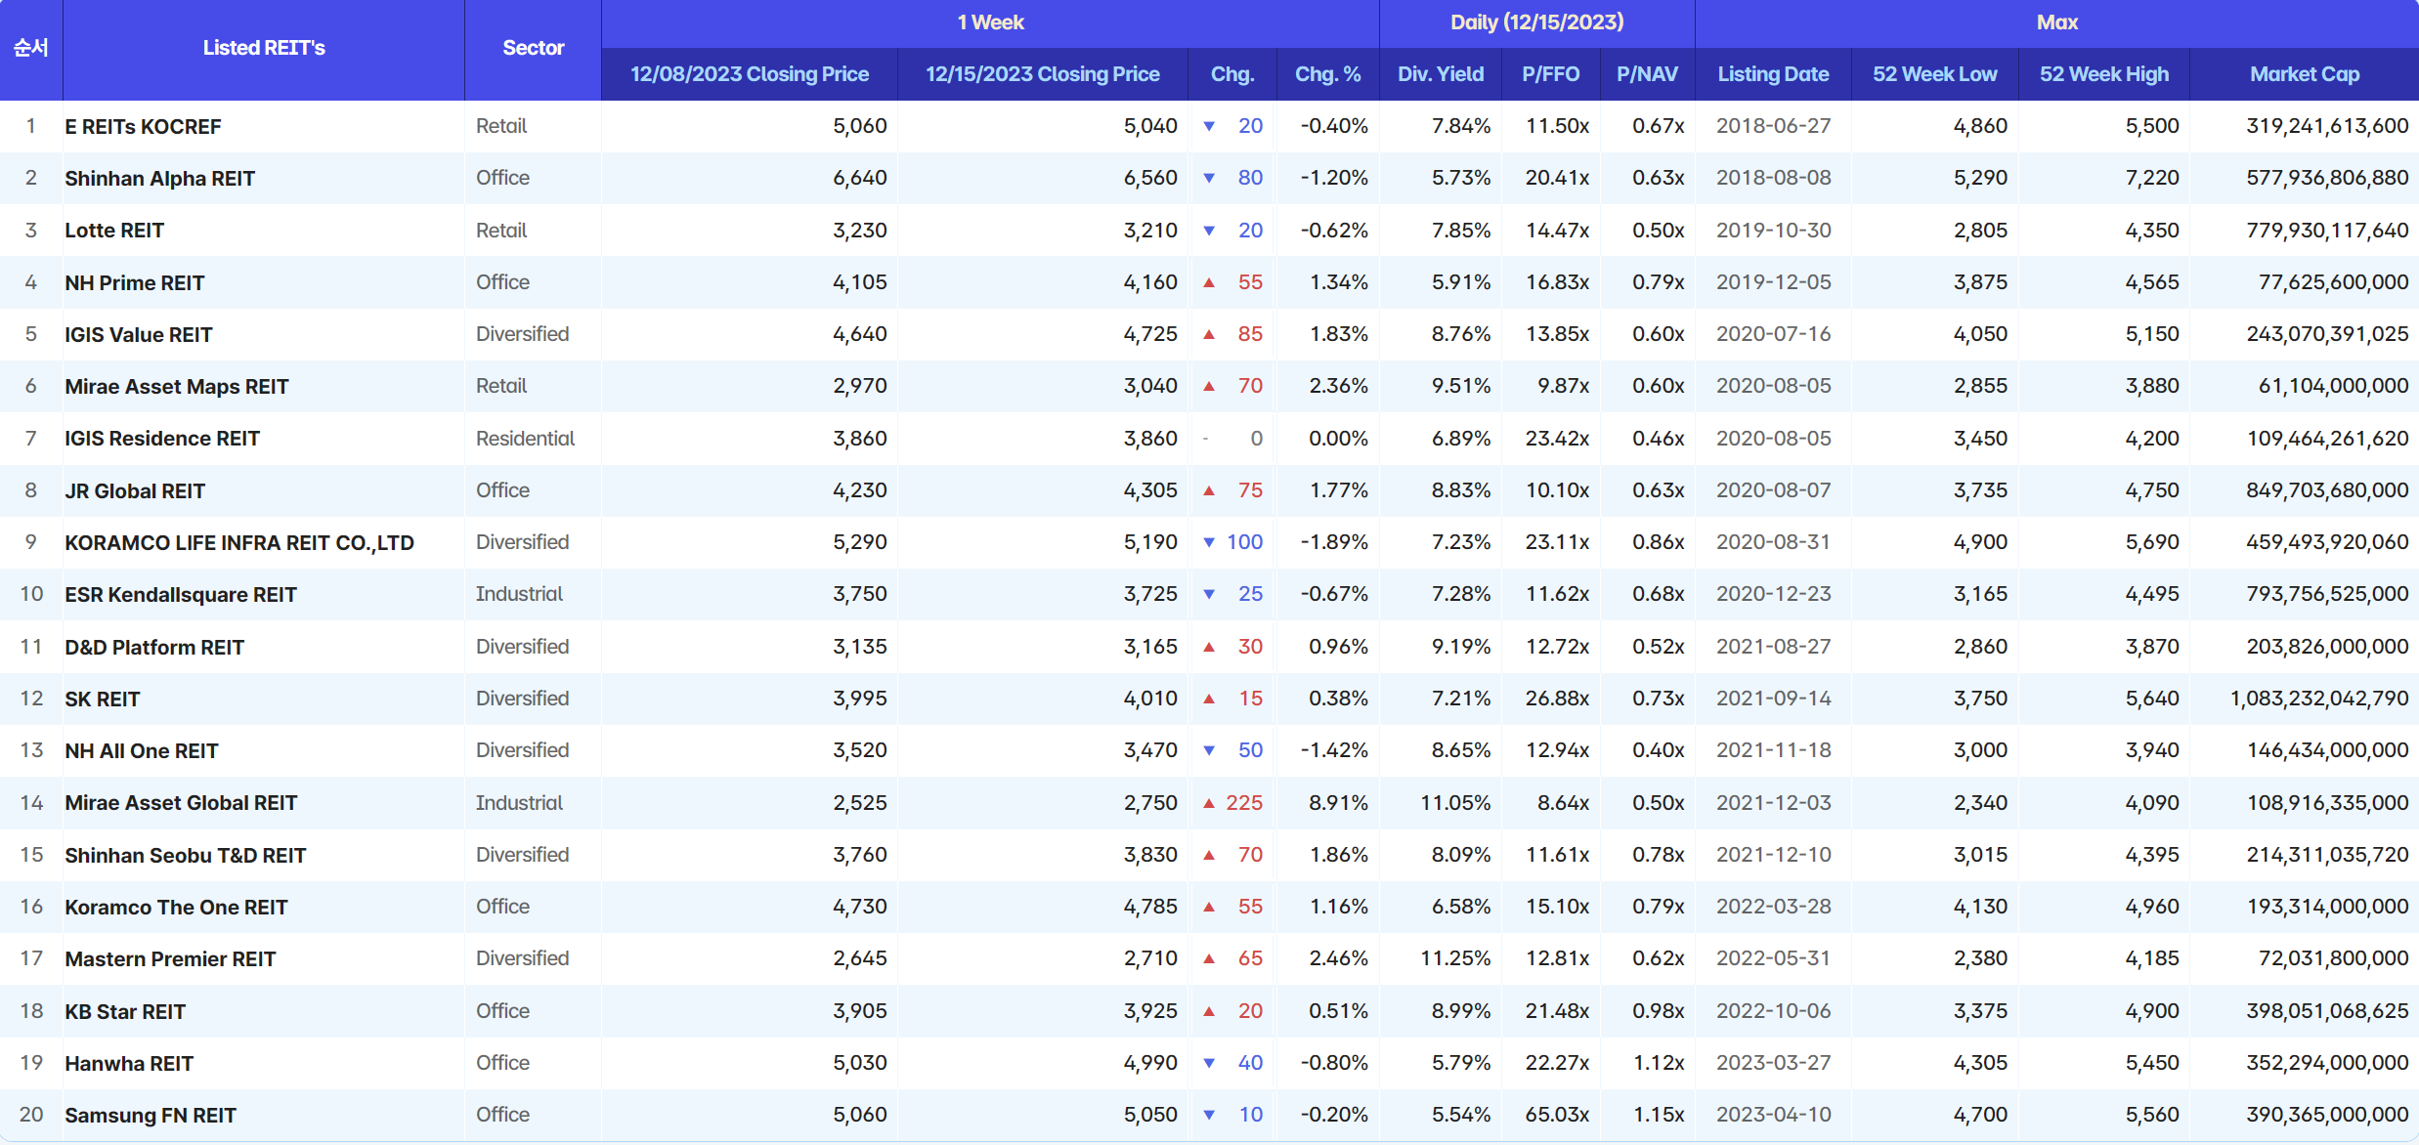Click the up arrow in Mirae Asset Maps REIT row
The height and width of the screenshot is (1145, 2419).
click(1209, 386)
